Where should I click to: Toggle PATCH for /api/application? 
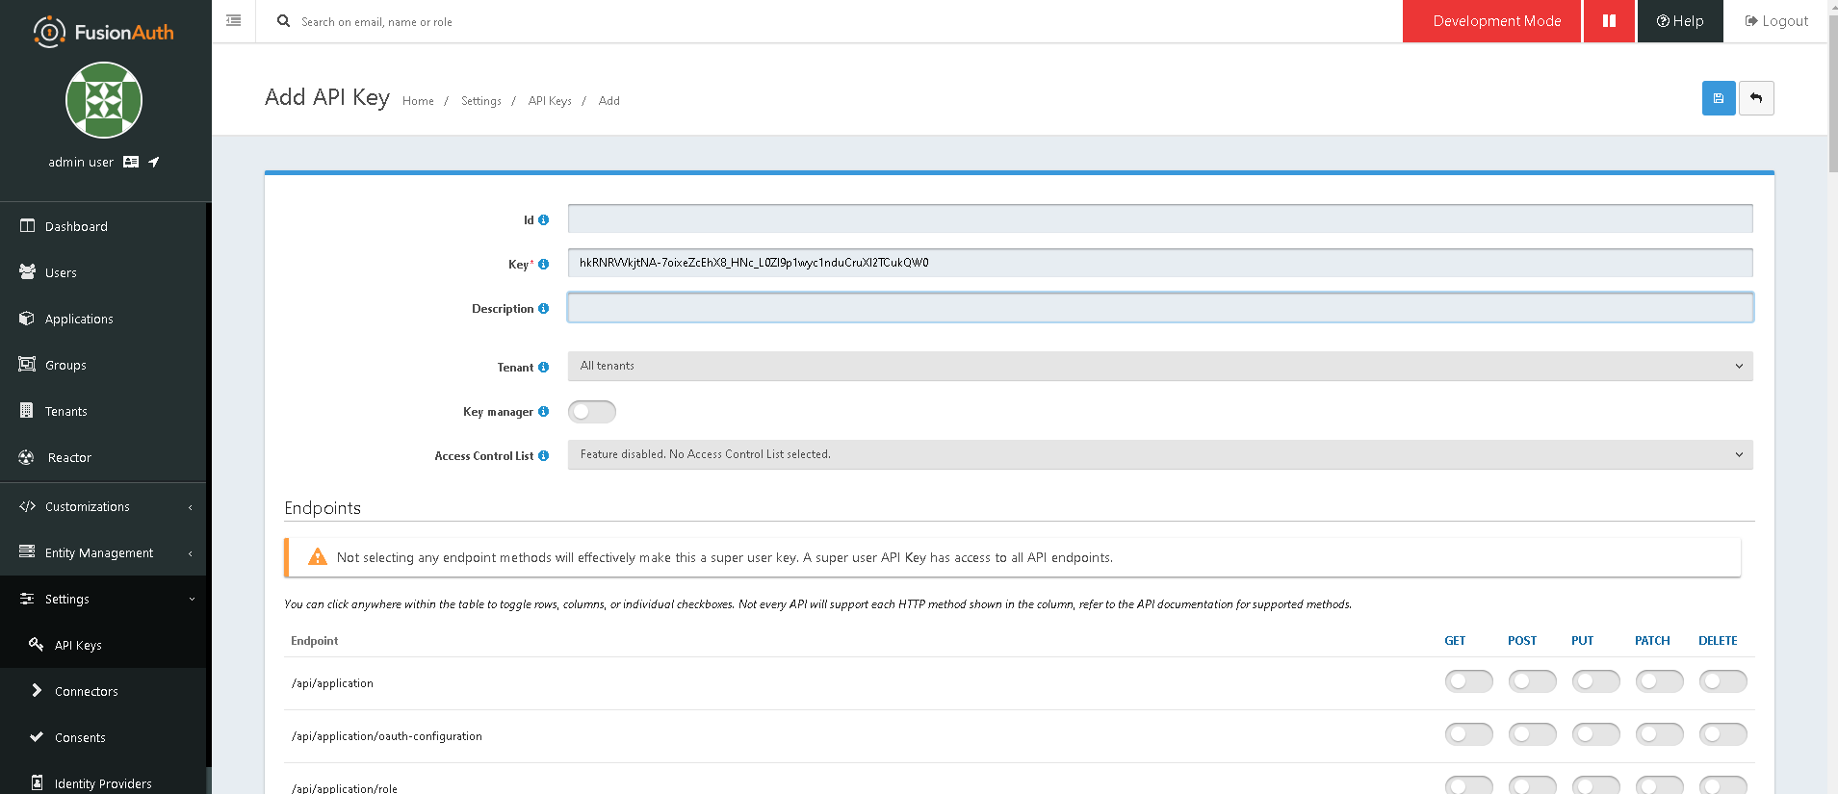[1659, 681]
